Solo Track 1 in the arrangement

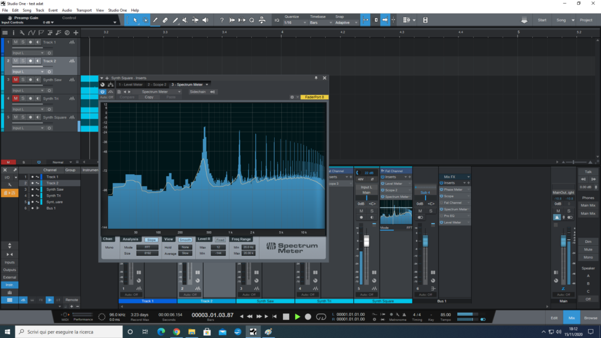pos(23,42)
